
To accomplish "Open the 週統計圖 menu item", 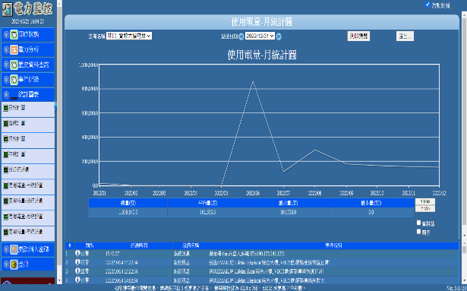I will (27, 125).
